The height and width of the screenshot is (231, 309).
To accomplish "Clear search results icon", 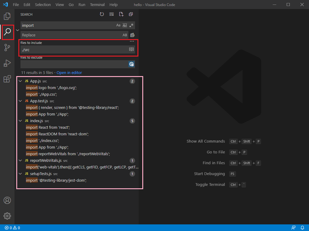I will (x=112, y=14).
